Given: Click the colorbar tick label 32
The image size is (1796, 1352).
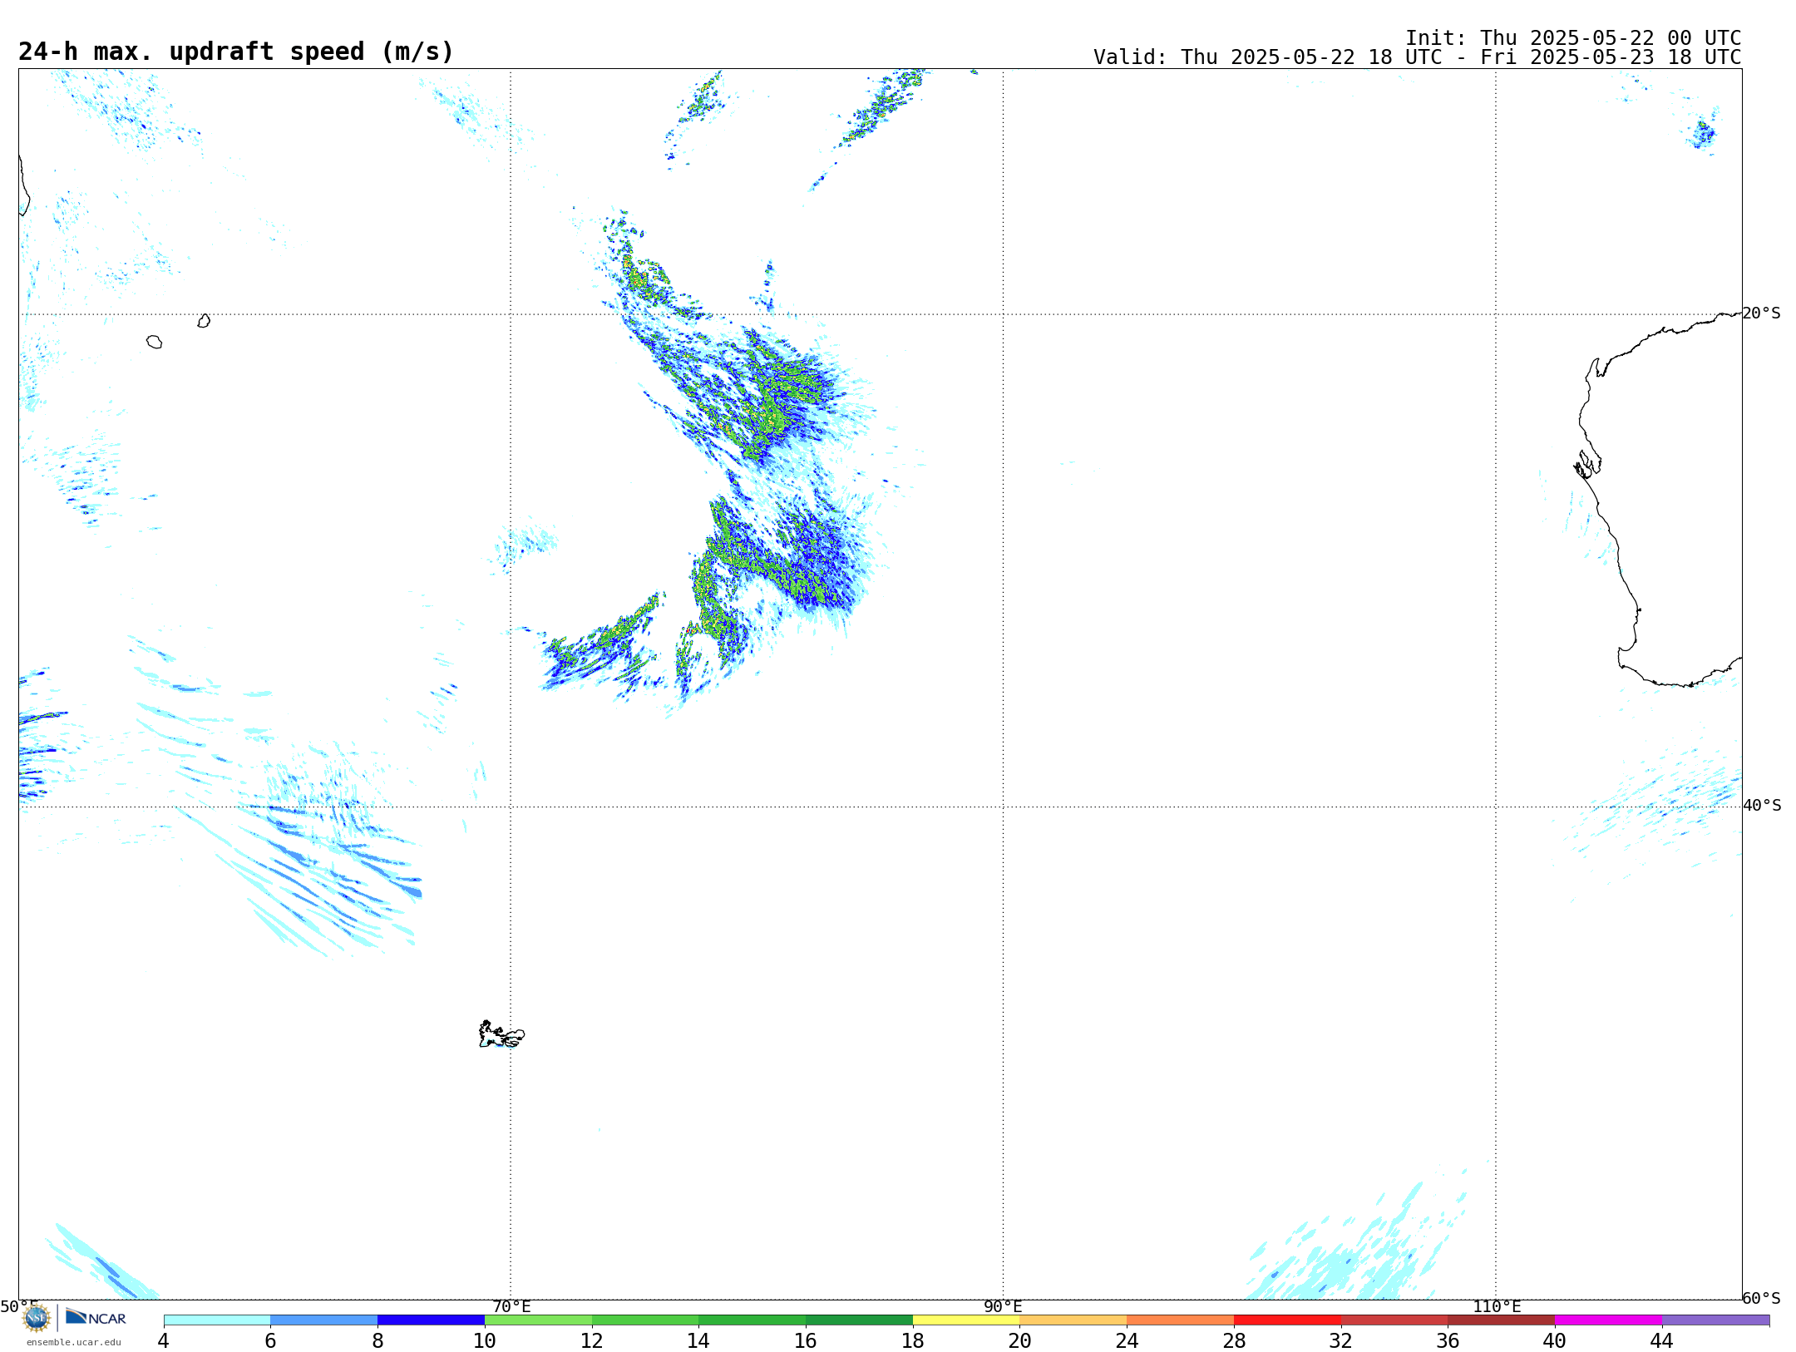Looking at the screenshot, I should point(1341,1340).
